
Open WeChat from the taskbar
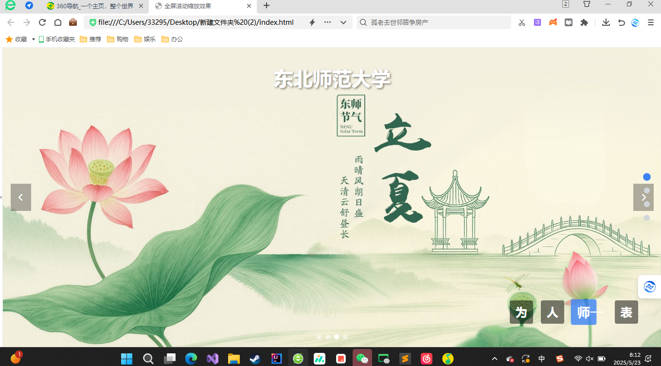click(x=362, y=359)
